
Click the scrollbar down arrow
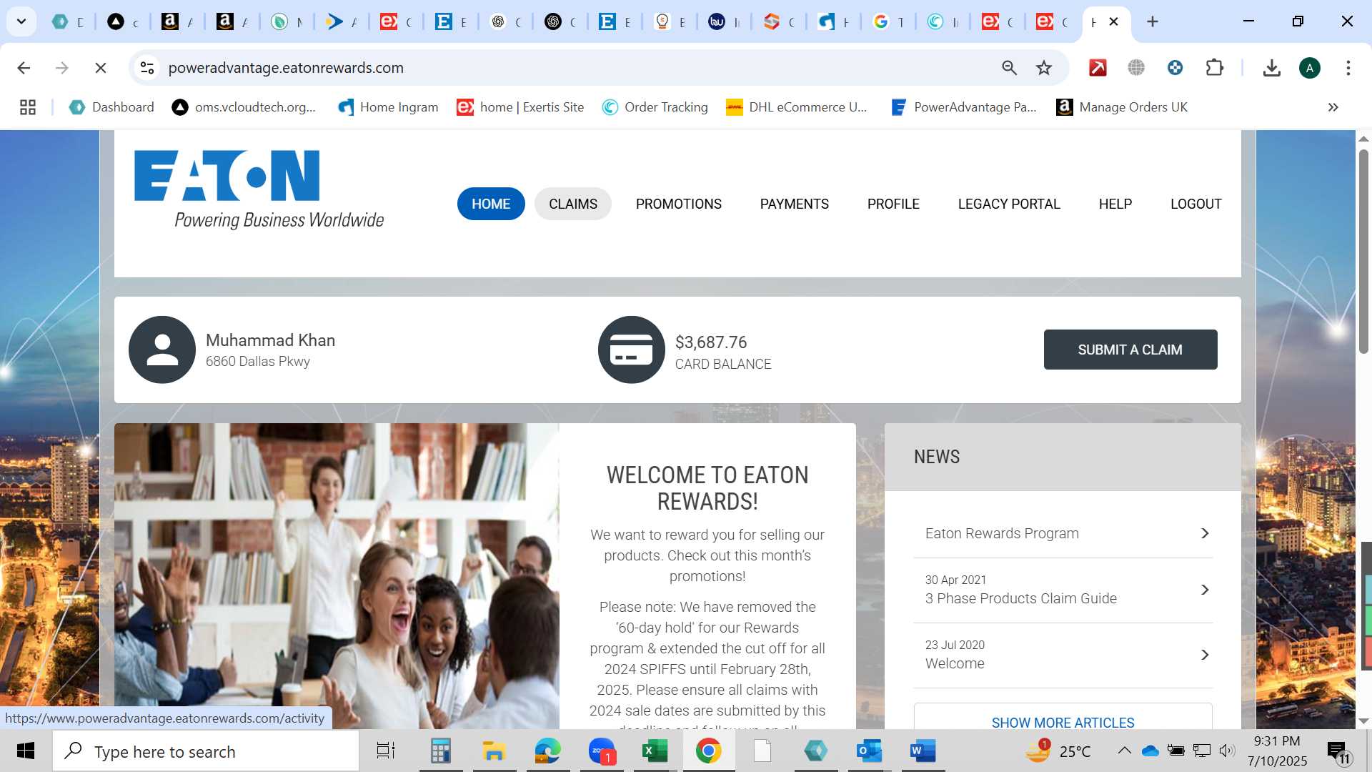pyautogui.click(x=1363, y=721)
